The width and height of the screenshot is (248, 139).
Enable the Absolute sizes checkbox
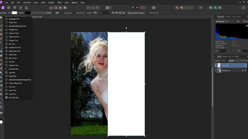coord(74,13)
